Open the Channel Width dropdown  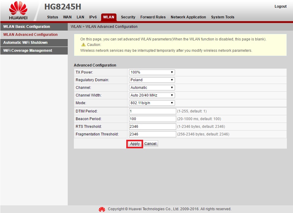pos(152,95)
